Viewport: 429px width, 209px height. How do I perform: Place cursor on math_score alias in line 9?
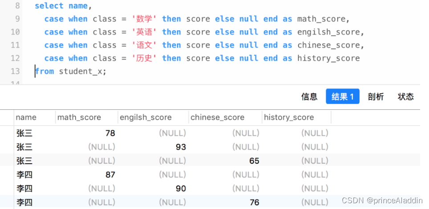point(321,19)
